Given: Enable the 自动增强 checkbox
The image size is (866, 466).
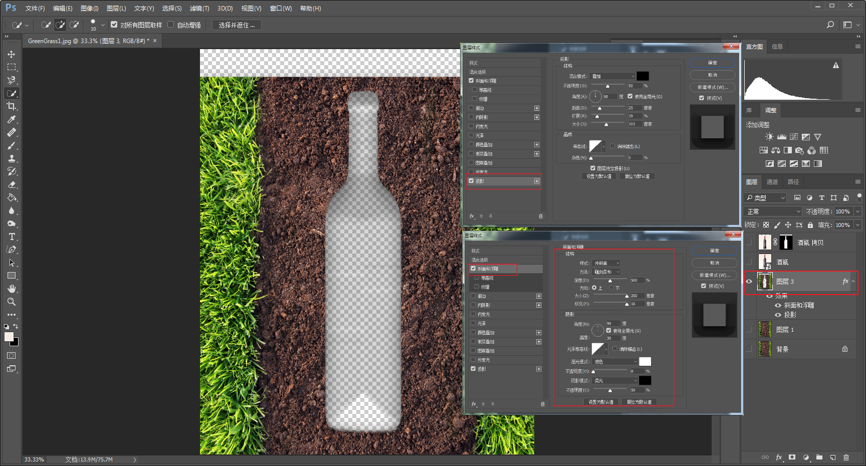Looking at the screenshot, I should click(171, 25).
